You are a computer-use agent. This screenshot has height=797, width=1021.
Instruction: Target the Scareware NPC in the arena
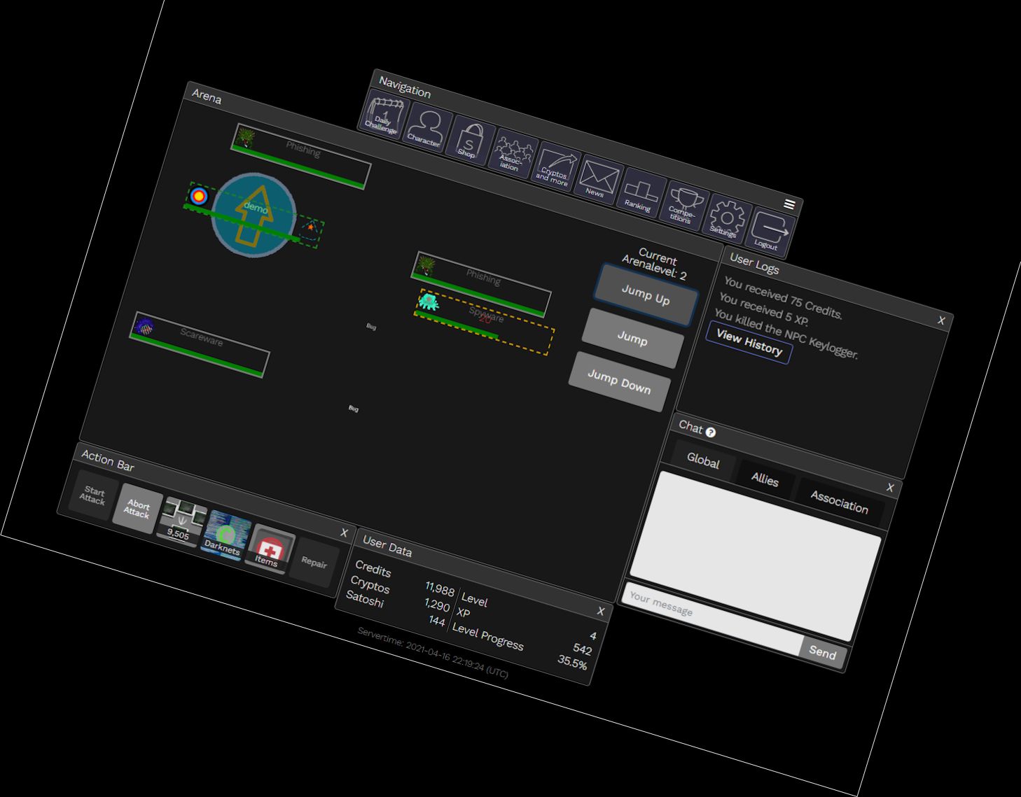[200, 344]
